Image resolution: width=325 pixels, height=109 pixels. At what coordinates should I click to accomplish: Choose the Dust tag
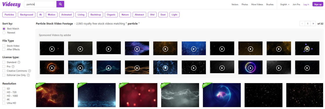point(163,15)
